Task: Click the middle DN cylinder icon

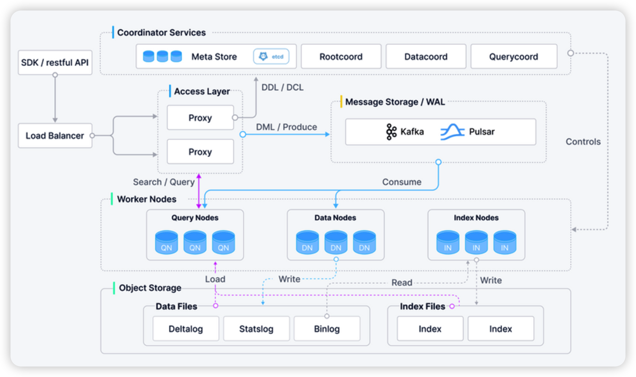Action: point(336,242)
